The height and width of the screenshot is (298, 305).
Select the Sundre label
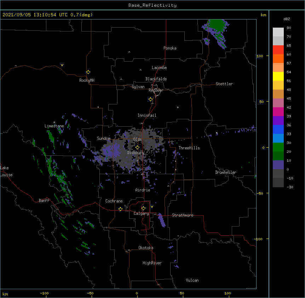coord(103,138)
